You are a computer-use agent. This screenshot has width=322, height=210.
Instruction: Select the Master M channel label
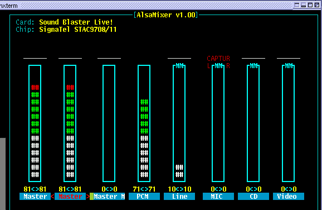click(x=109, y=197)
